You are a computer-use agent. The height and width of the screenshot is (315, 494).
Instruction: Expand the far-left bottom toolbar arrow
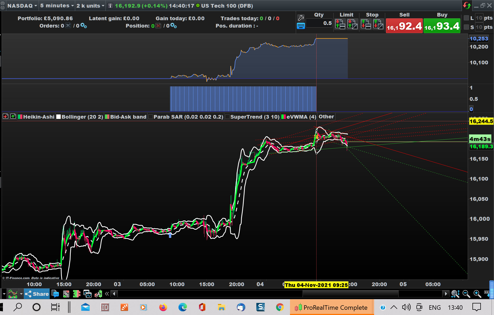point(4,294)
